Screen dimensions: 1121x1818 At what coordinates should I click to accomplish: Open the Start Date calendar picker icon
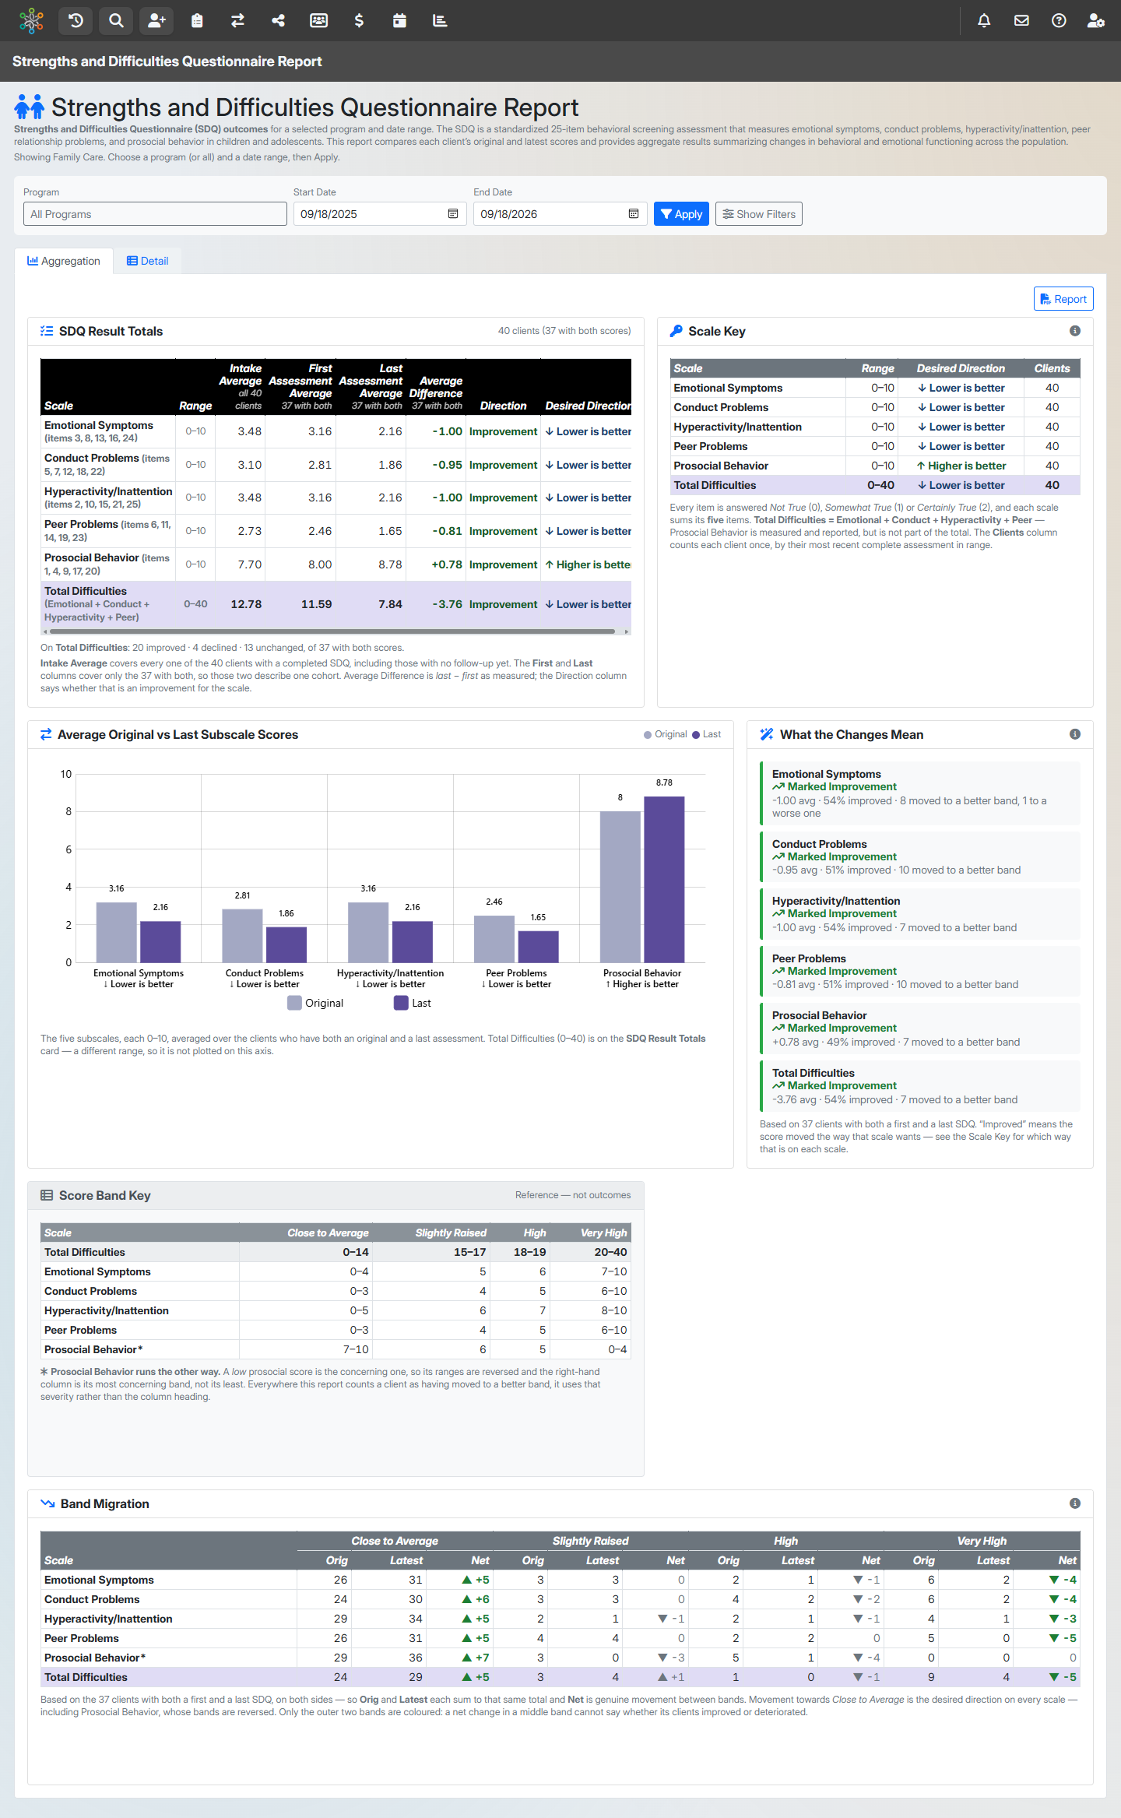coord(453,214)
